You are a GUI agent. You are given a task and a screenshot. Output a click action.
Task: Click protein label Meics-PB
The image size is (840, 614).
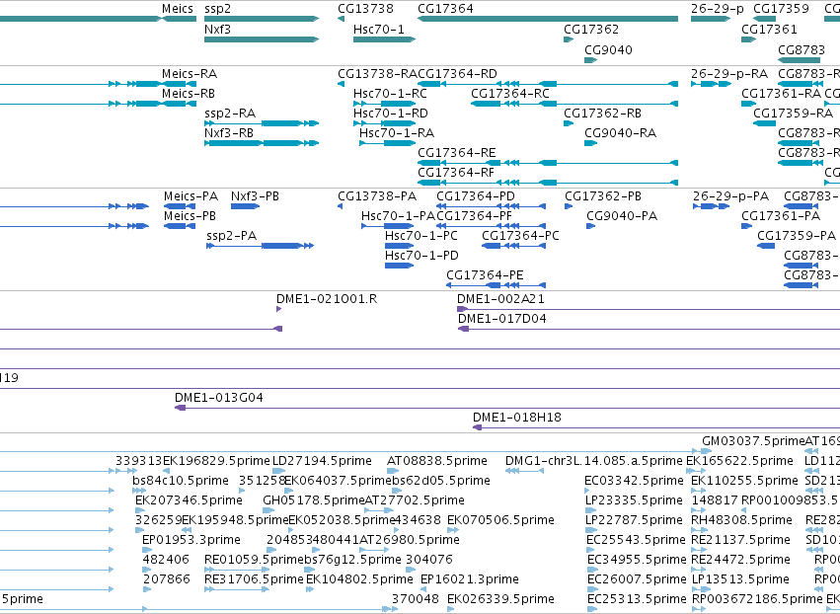pos(190,216)
